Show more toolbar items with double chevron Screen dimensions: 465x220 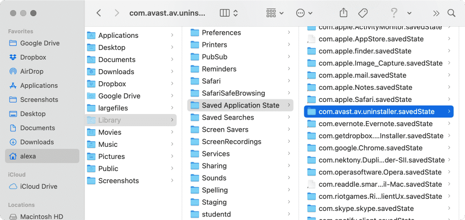click(436, 13)
